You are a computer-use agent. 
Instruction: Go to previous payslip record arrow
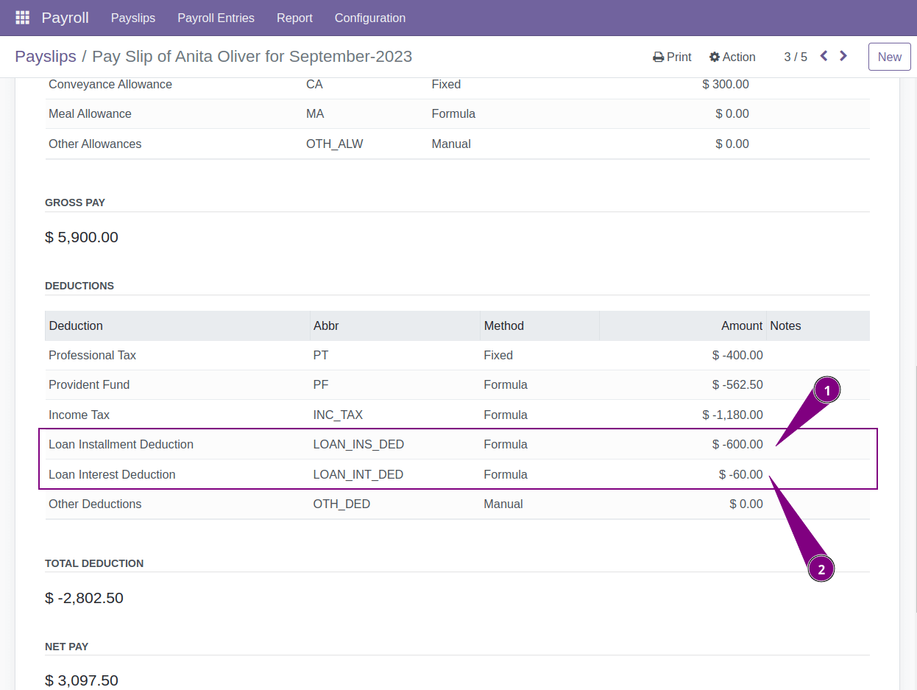pyautogui.click(x=824, y=56)
